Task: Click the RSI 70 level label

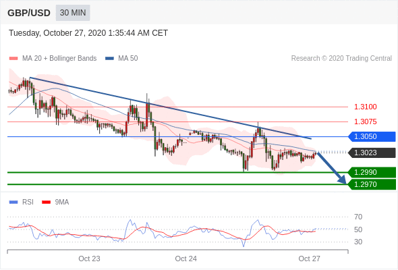Action: tap(358, 217)
